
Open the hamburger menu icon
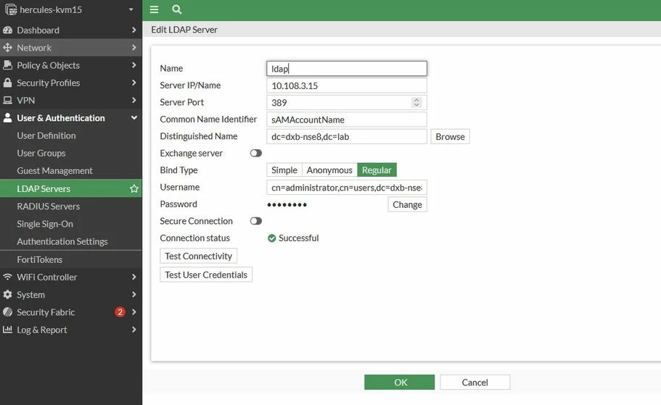point(154,9)
